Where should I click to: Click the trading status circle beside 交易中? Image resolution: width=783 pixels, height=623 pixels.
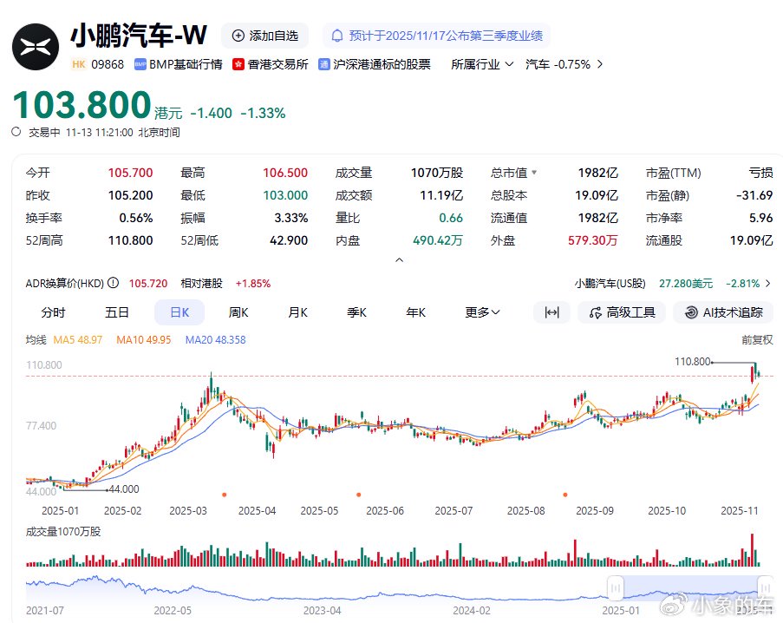coord(15,133)
